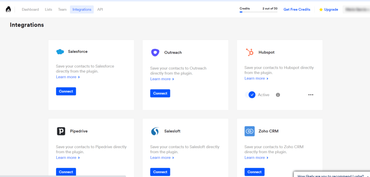Select the Integrations tab
Screen dimensions: 370x177
[x=82, y=9]
